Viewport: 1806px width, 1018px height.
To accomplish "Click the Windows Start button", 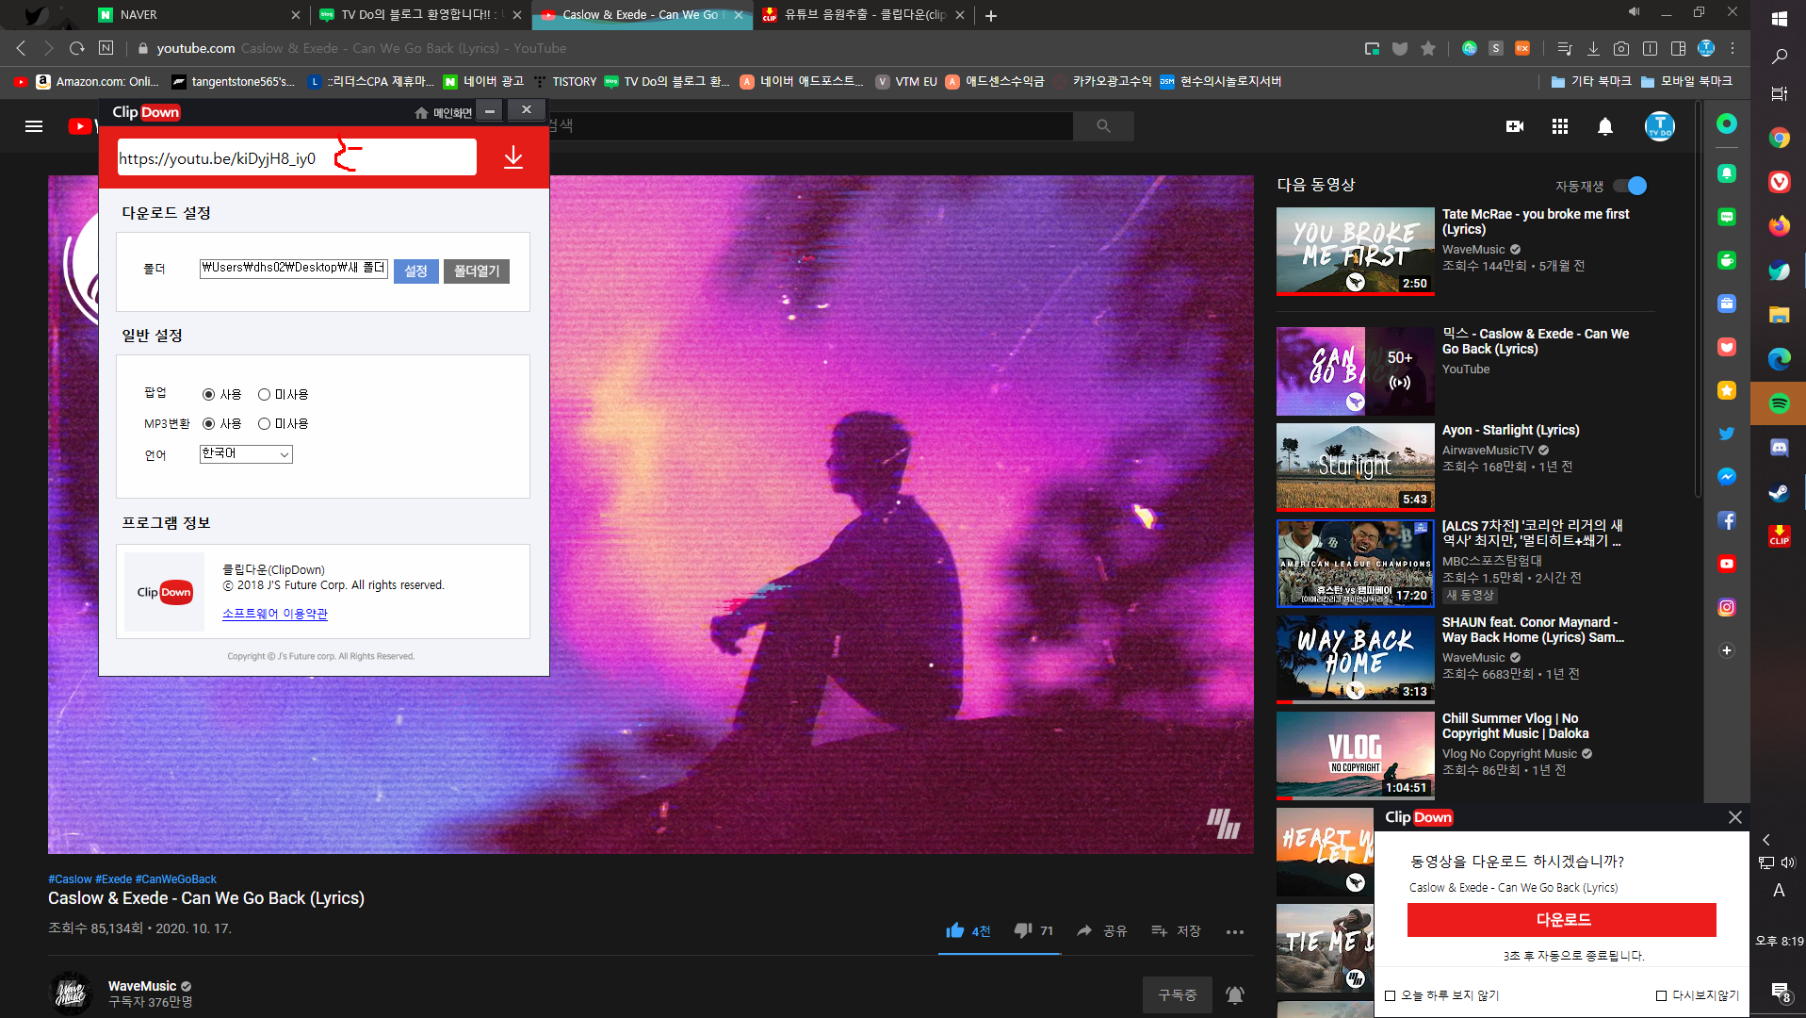I will tap(1779, 18).
